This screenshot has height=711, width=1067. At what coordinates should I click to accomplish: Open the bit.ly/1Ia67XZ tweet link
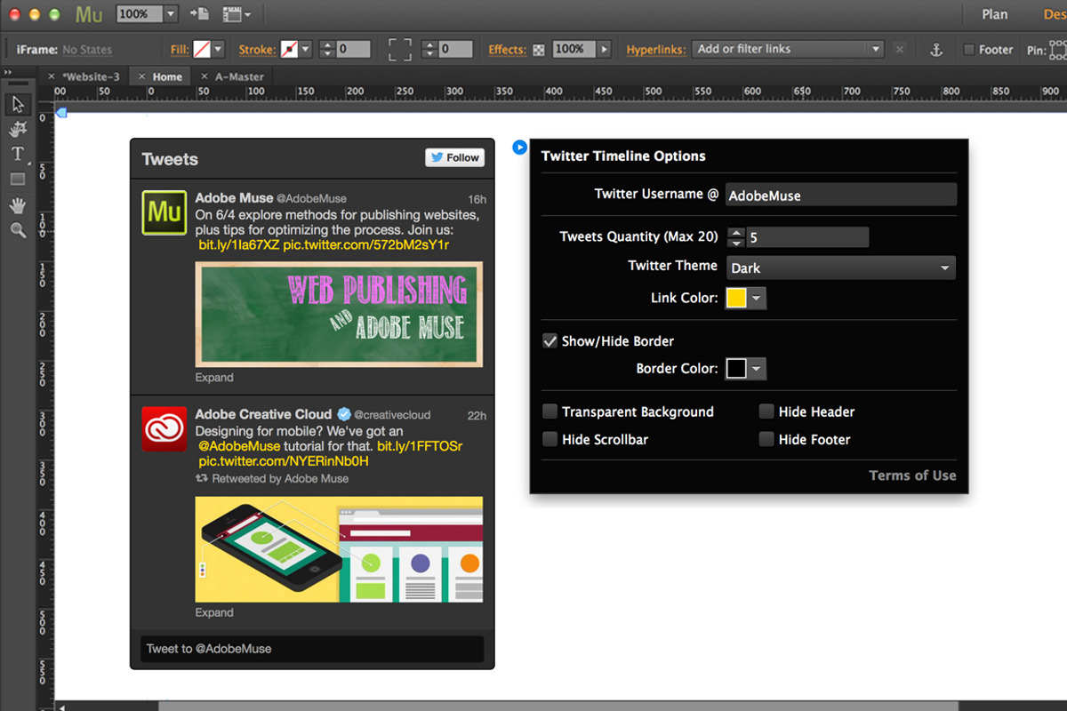pos(239,244)
